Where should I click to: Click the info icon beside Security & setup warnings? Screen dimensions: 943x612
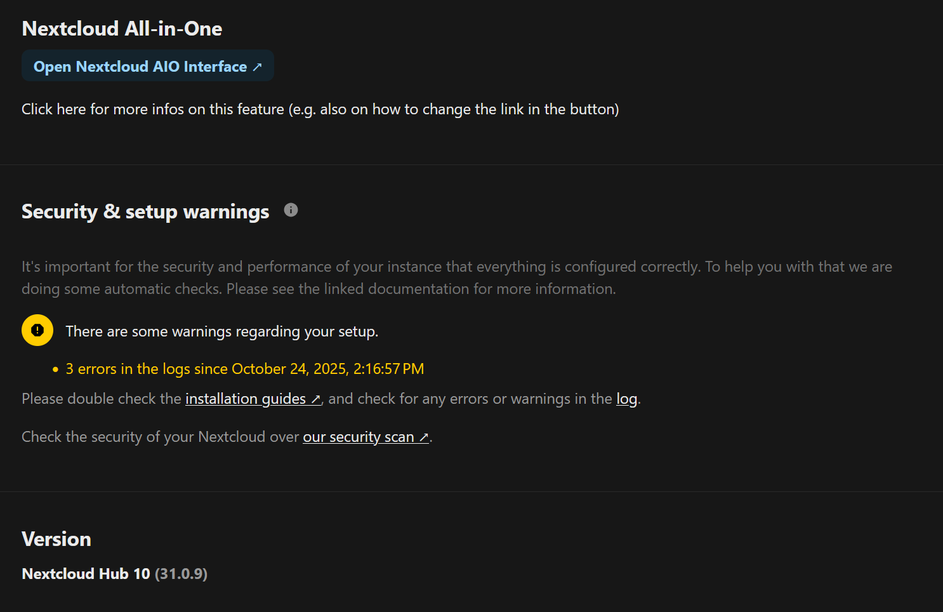tap(291, 210)
